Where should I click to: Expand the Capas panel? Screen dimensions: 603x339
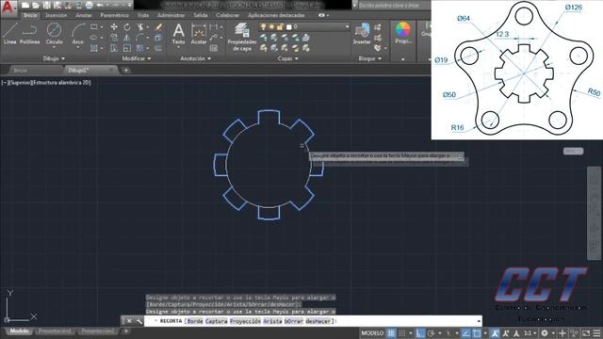288,58
